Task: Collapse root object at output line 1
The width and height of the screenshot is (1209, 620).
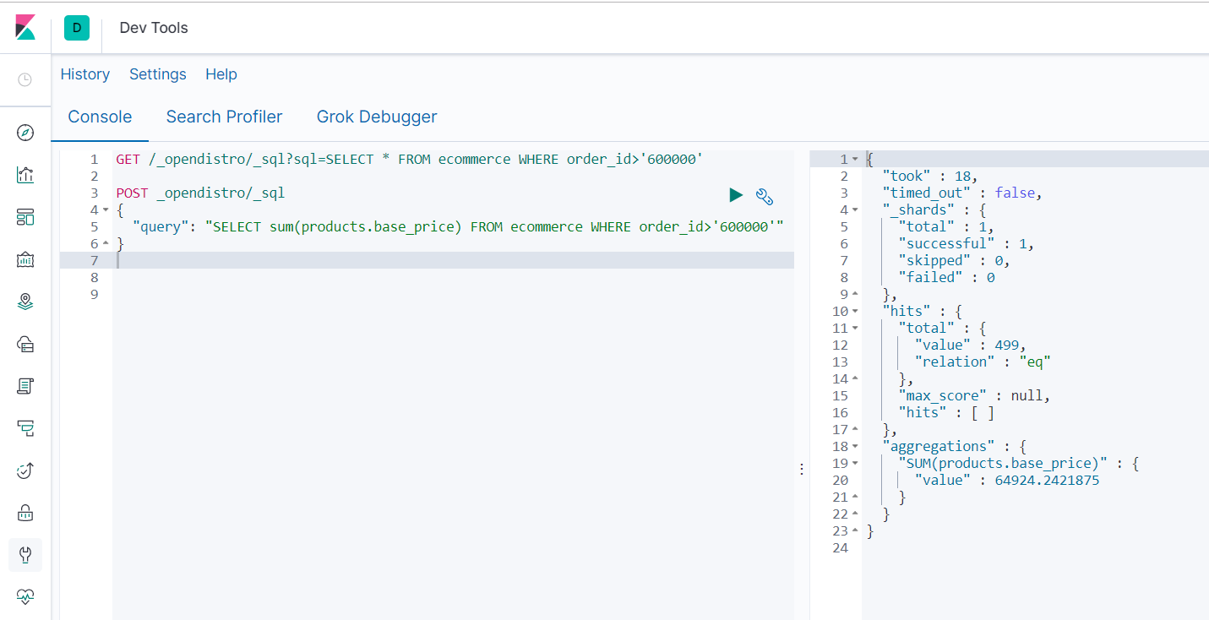Action: tap(855, 159)
